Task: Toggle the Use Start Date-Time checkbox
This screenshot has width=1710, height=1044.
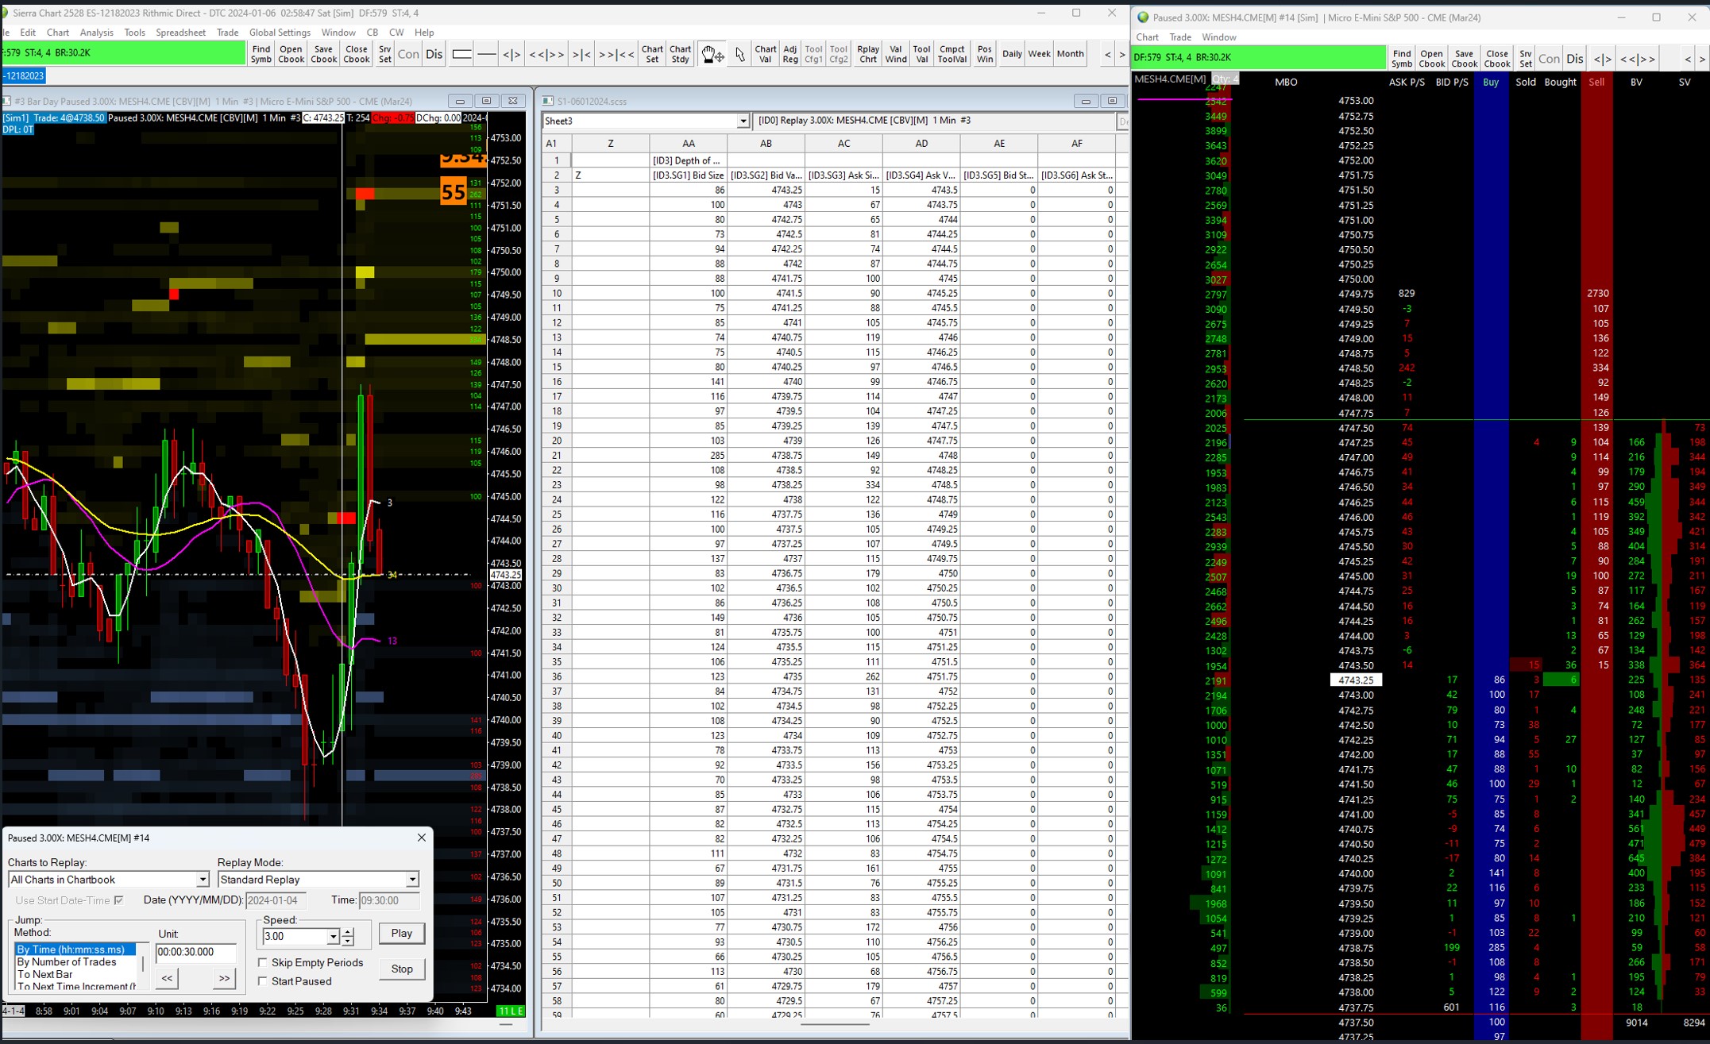Action: point(119,900)
